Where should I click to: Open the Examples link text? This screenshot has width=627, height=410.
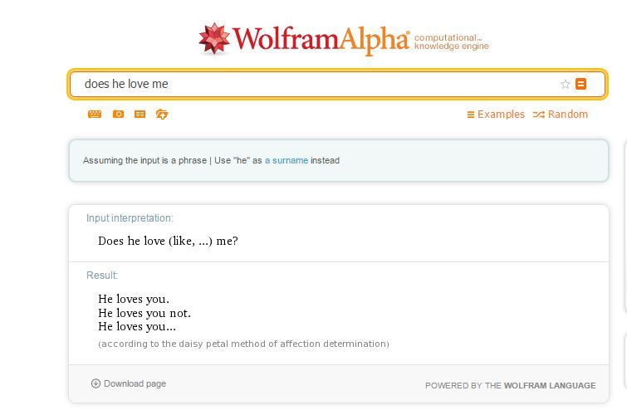coord(501,115)
